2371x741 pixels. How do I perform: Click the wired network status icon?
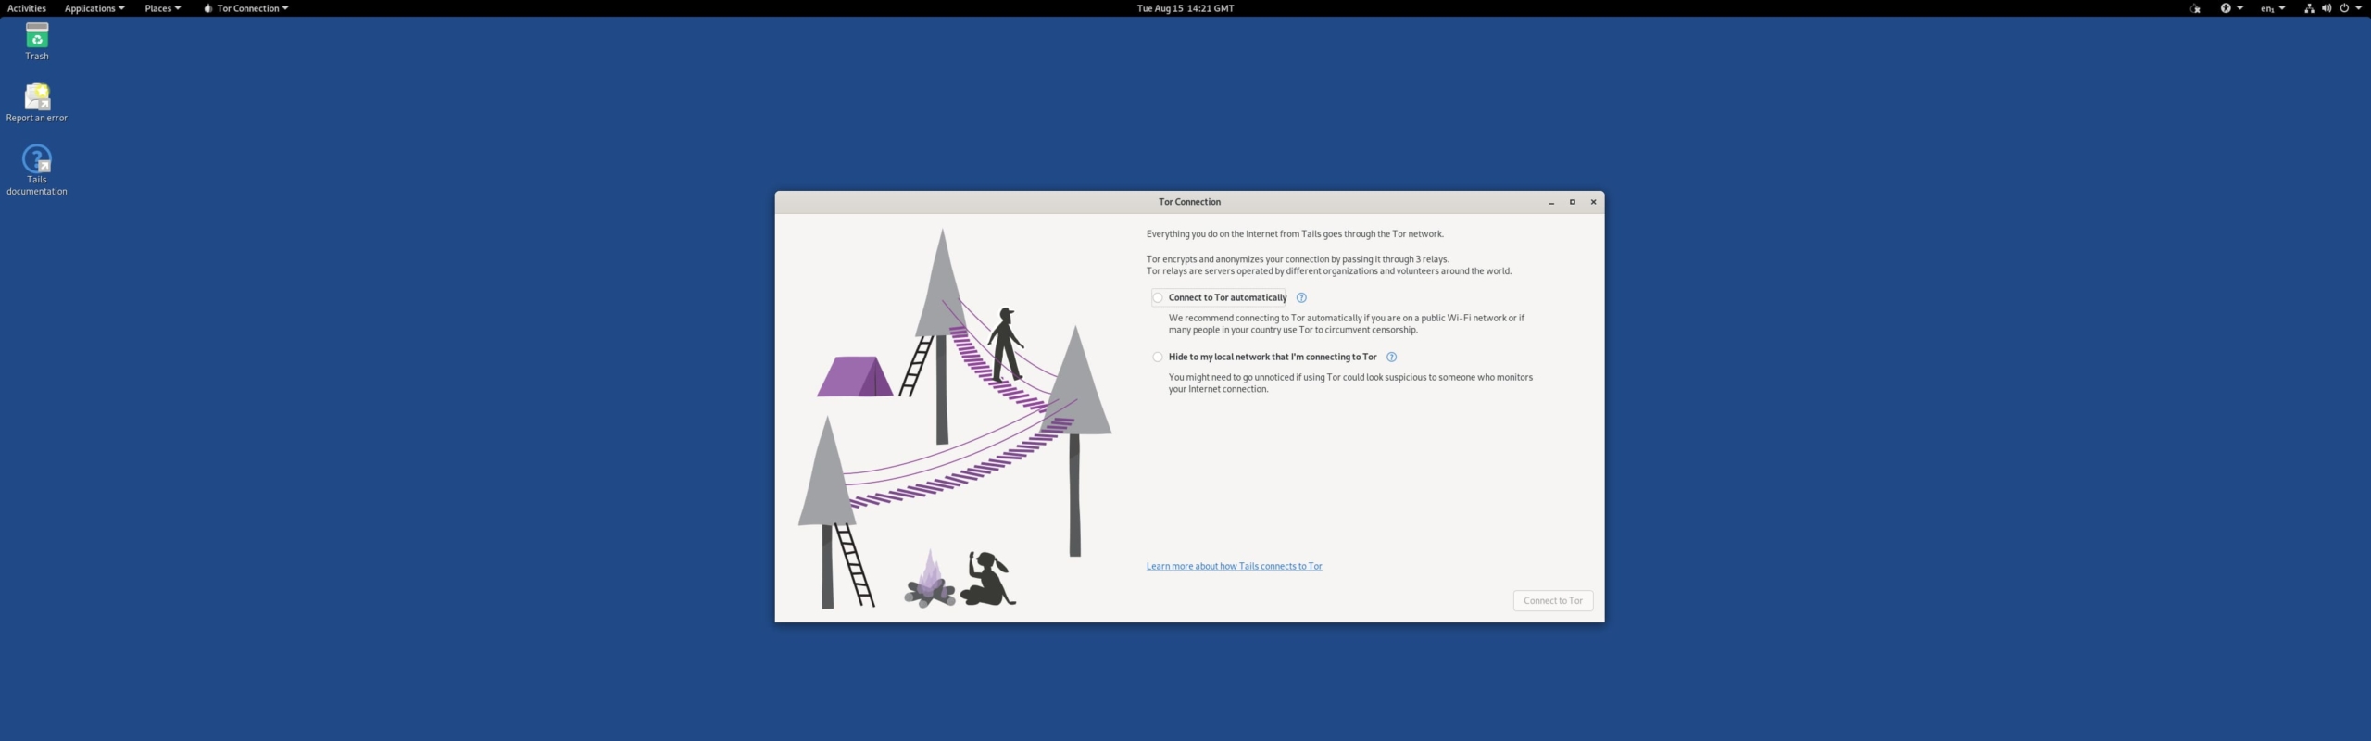point(2309,8)
